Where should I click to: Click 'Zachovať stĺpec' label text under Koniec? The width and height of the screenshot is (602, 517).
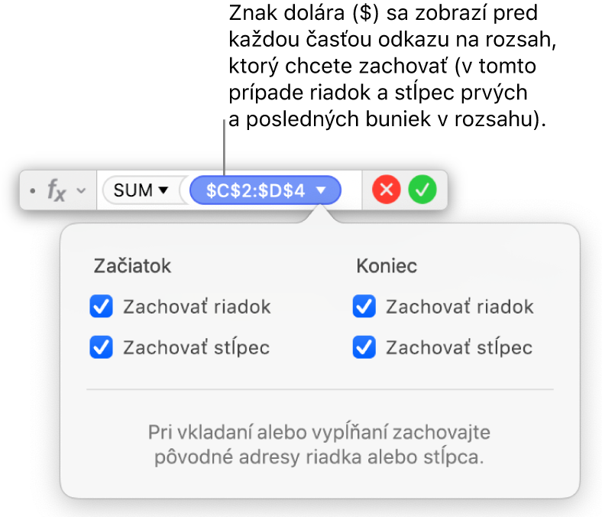[x=458, y=348]
